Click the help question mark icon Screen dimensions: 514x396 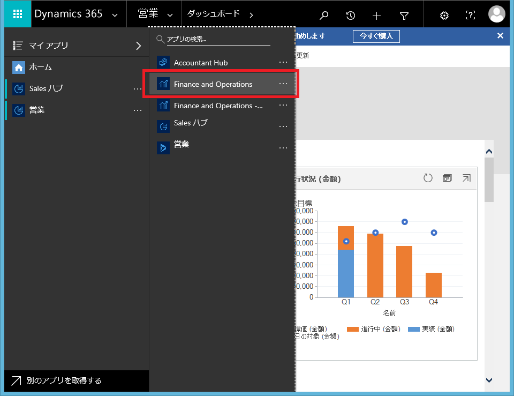(x=471, y=15)
